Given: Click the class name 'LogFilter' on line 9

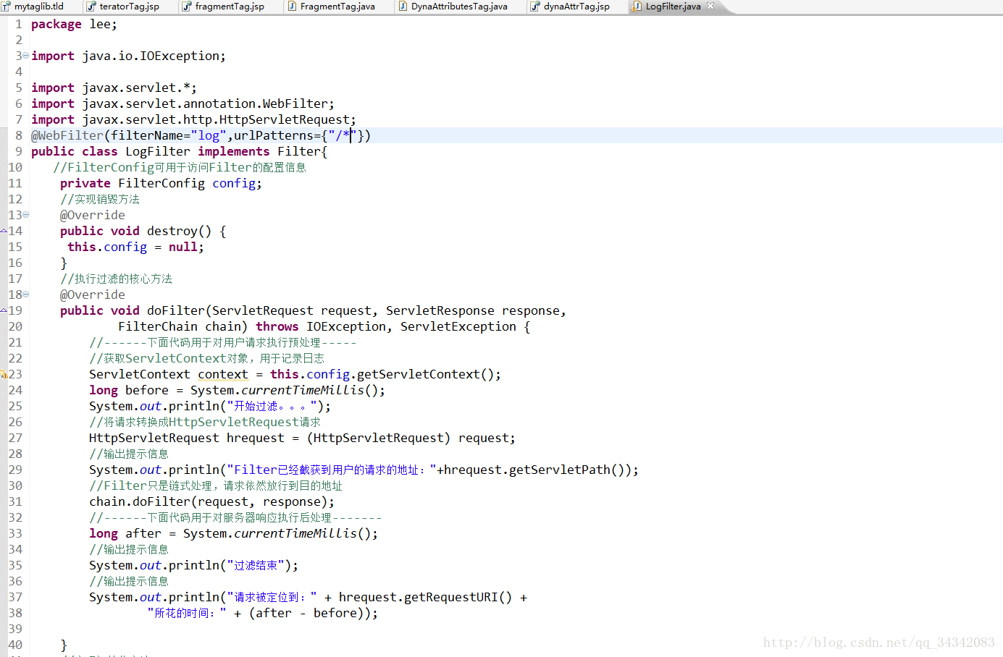Looking at the screenshot, I should tap(158, 152).
